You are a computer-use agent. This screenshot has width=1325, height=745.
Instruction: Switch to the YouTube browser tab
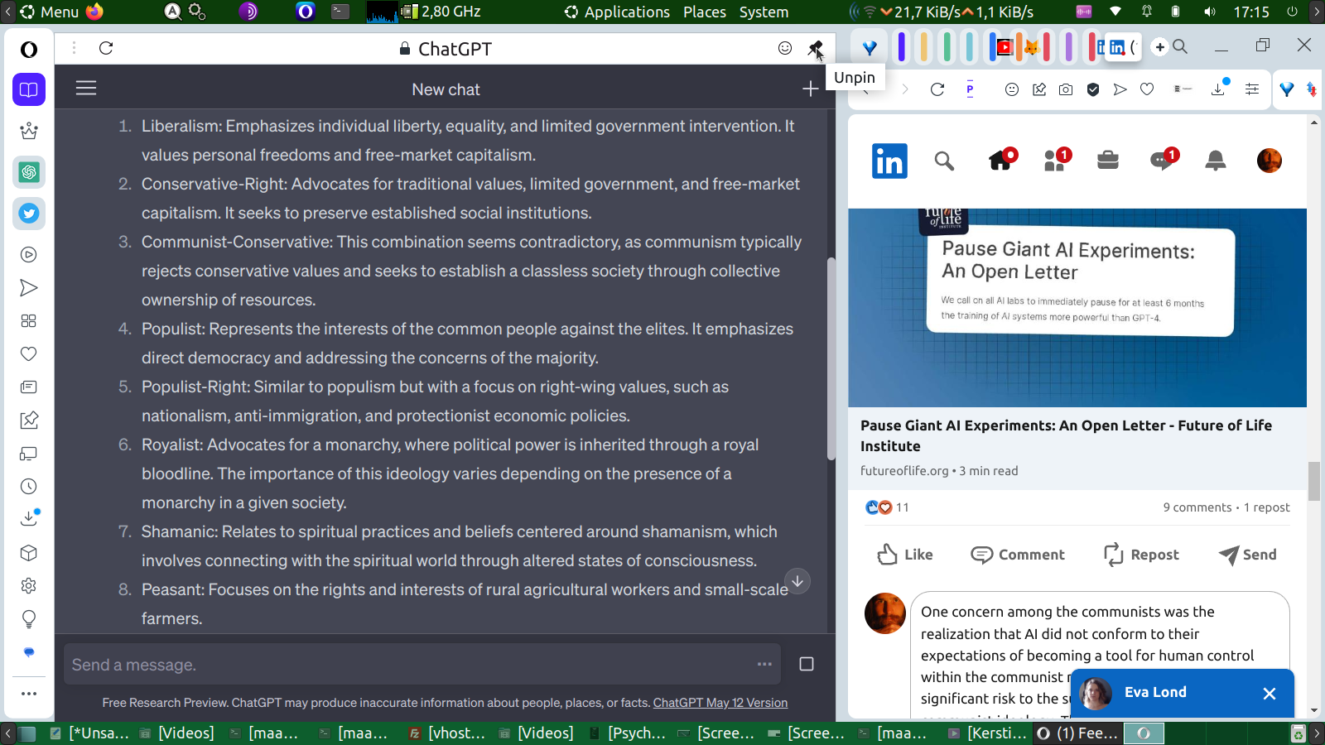point(1005,47)
